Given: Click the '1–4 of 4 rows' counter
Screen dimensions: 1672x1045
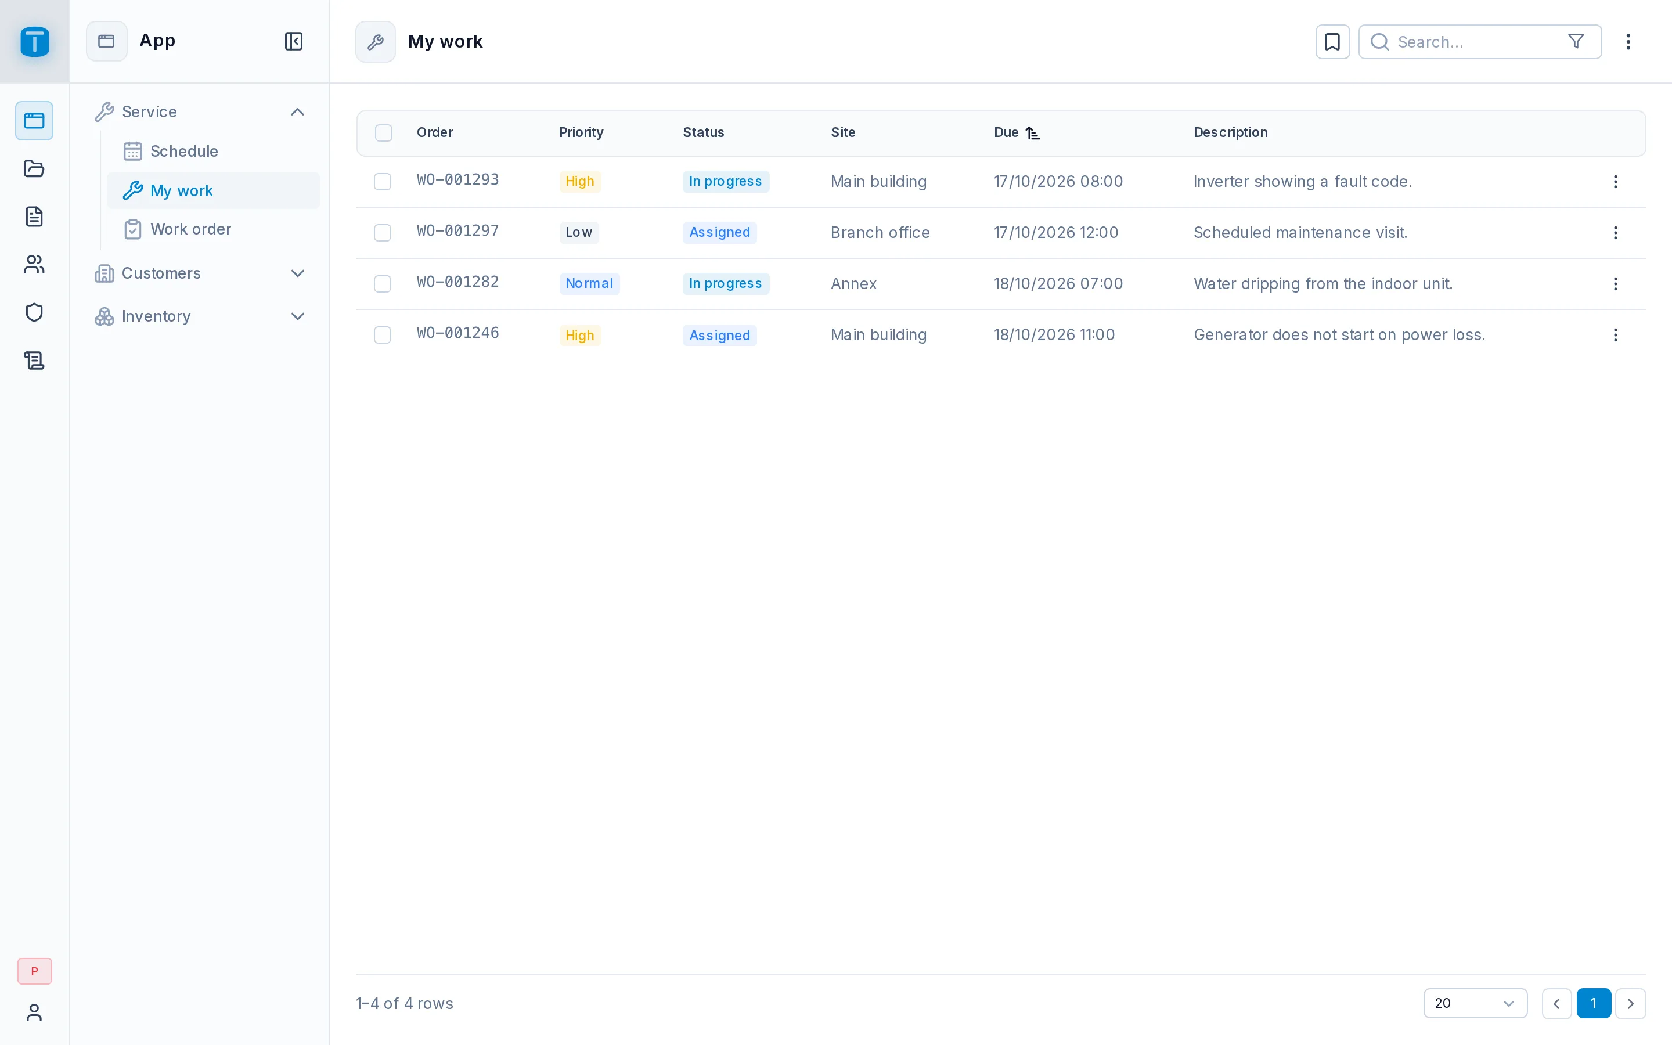Looking at the screenshot, I should pos(405,1004).
